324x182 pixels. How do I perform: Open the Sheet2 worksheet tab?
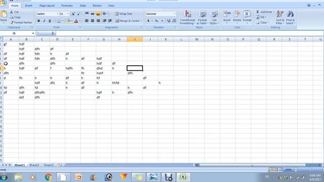tap(34, 165)
